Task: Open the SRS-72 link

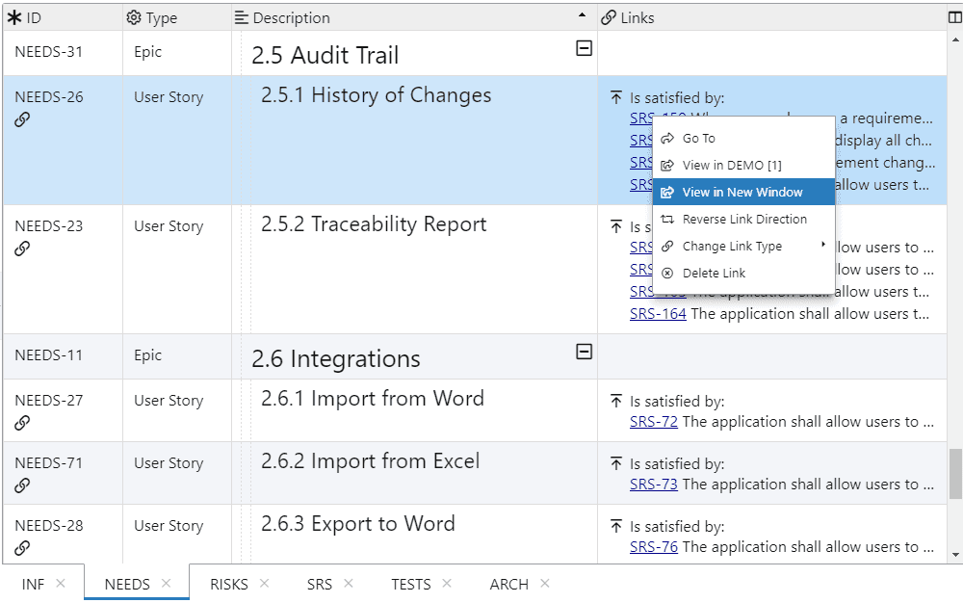Action: pos(654,422)
